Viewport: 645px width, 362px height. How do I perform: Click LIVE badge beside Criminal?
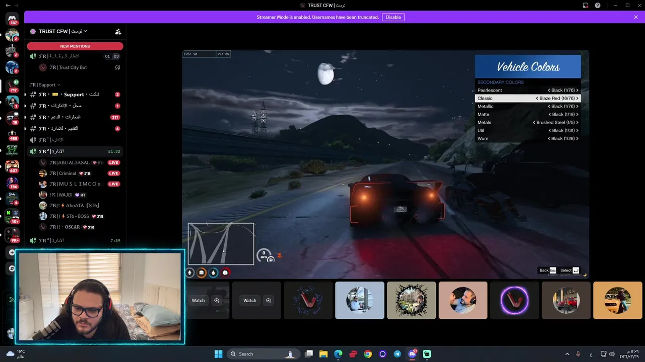point(114,173)
